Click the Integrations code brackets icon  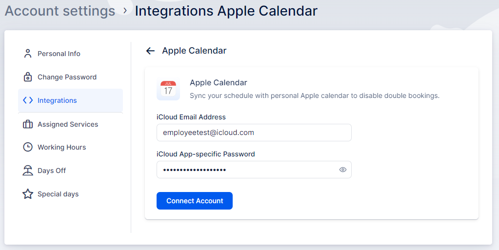(x=28, y=100)
